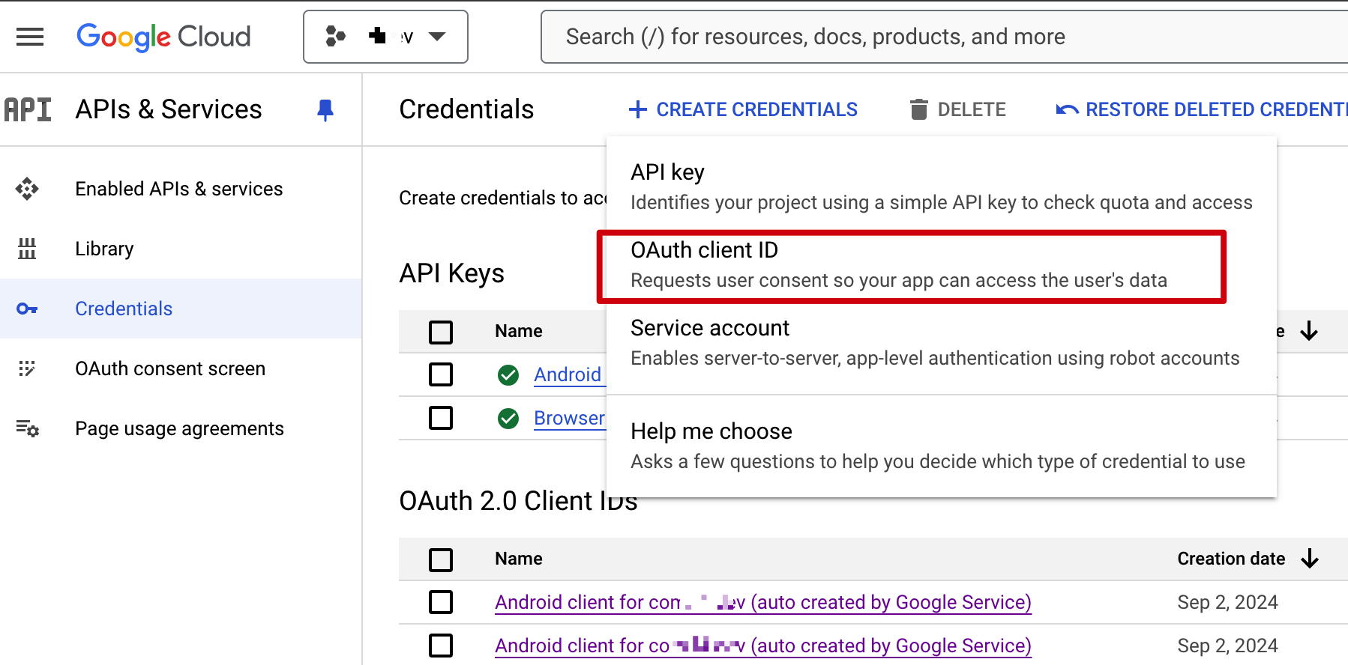
Task: Select Credentials in the sidebar
Action: click(x=181, y=309)
